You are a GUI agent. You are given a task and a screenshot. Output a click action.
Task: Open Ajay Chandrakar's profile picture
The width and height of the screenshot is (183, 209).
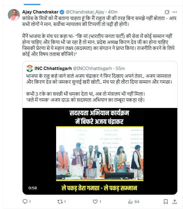pyautogui.click(x=14, y=15)
